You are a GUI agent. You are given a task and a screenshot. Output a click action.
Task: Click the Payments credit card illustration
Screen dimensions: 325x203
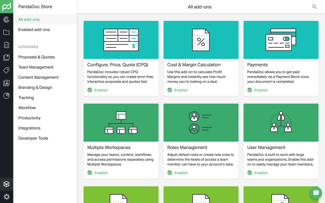click(x=281, y=40)
